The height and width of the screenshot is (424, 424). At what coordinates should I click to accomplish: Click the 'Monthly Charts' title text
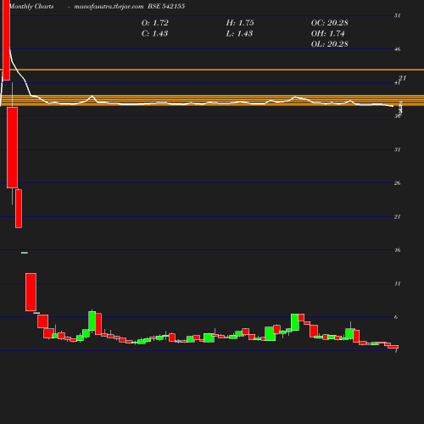click(31, 6)
